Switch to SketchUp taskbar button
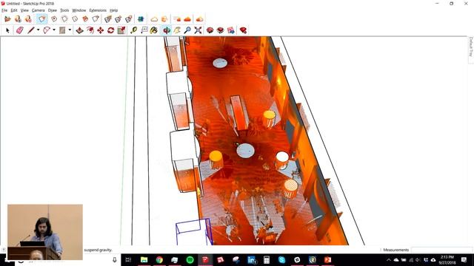The image size is (474, 266). tap(205, 259)
